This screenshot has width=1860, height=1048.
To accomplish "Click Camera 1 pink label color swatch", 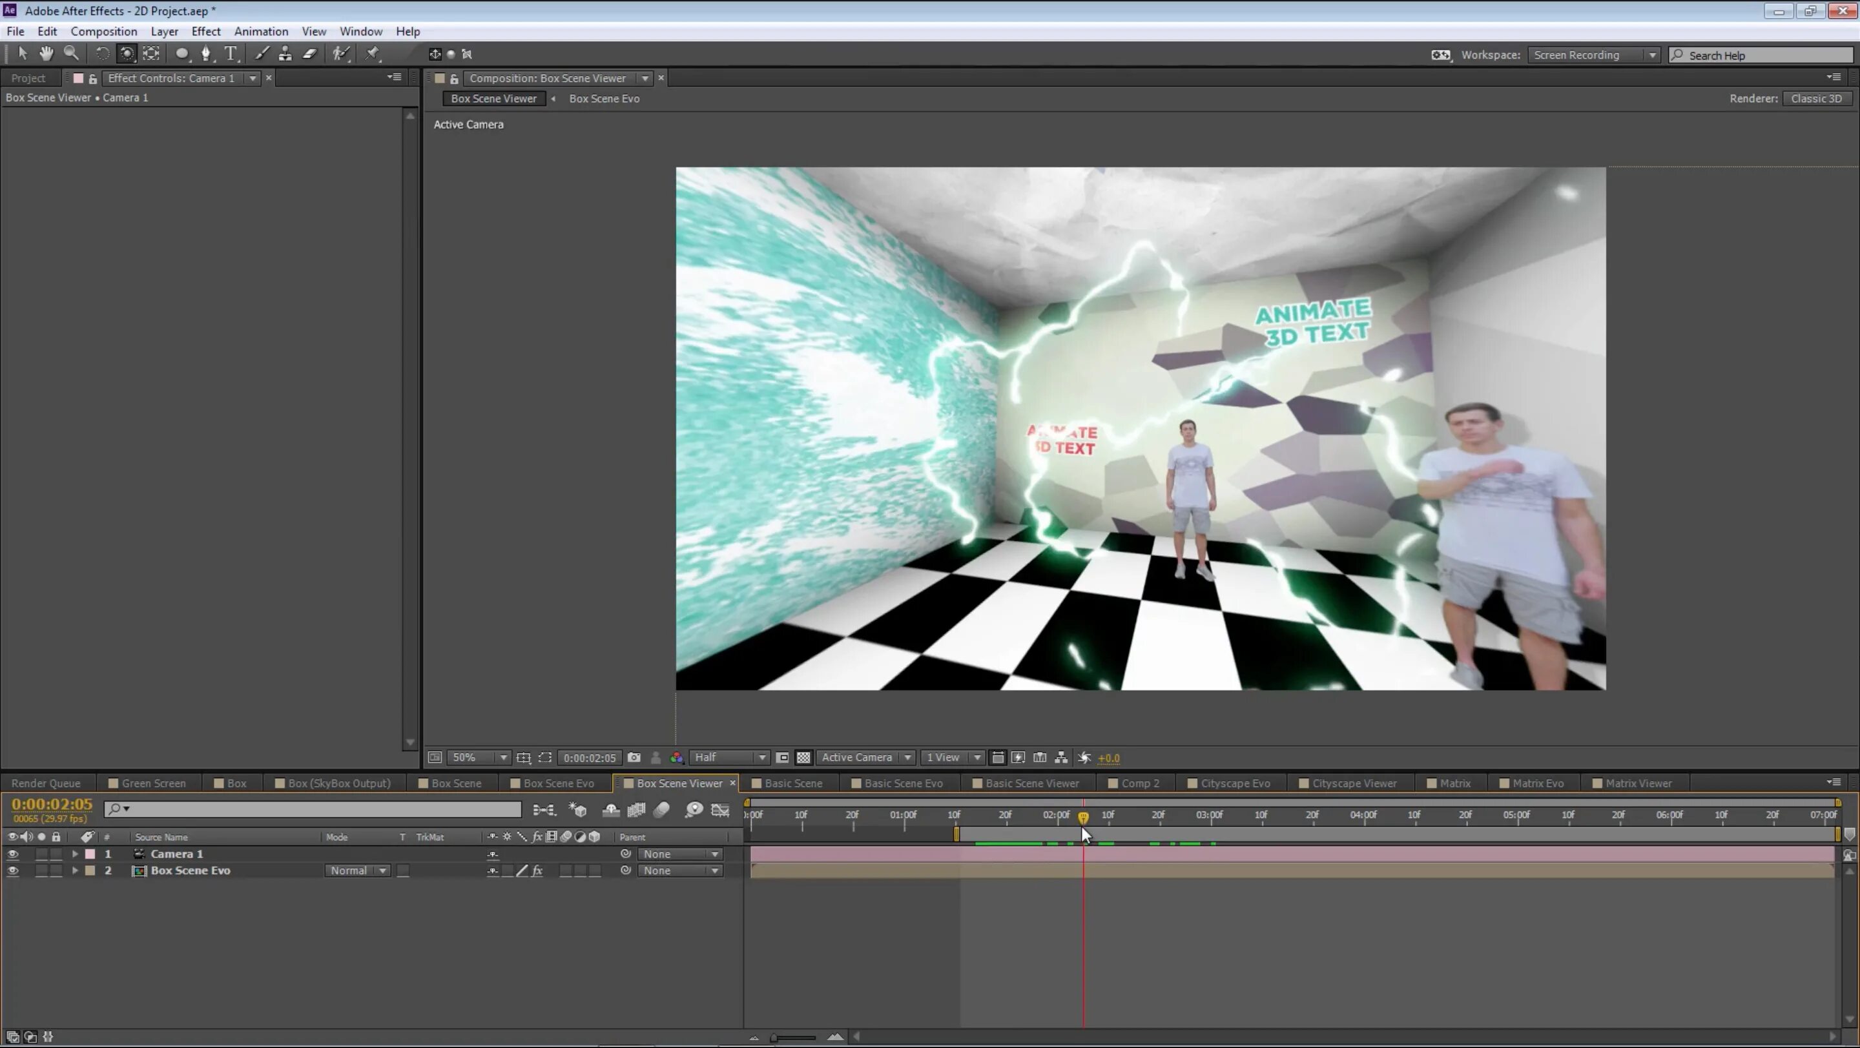I will click(90, 854).
